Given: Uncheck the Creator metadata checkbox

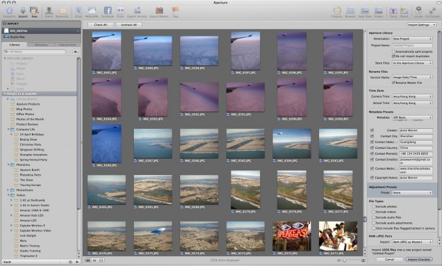Looking at the screenshot, I should tap(372, 130).
